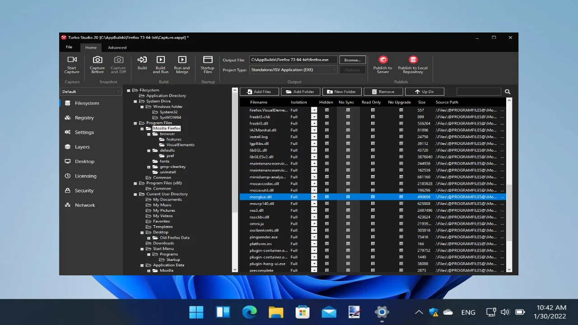Sort by the Size column header
578x325 pixels.
[x=422, y=102]
